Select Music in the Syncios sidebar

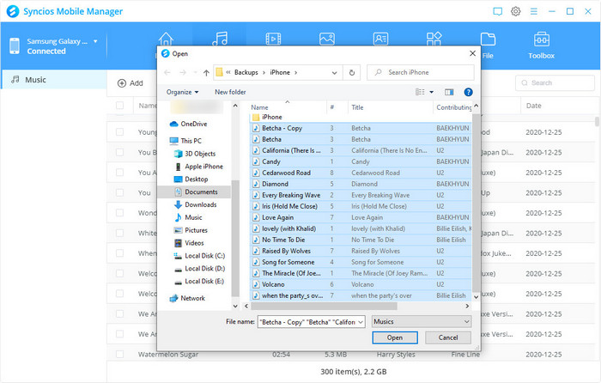[x=53, y=80]
